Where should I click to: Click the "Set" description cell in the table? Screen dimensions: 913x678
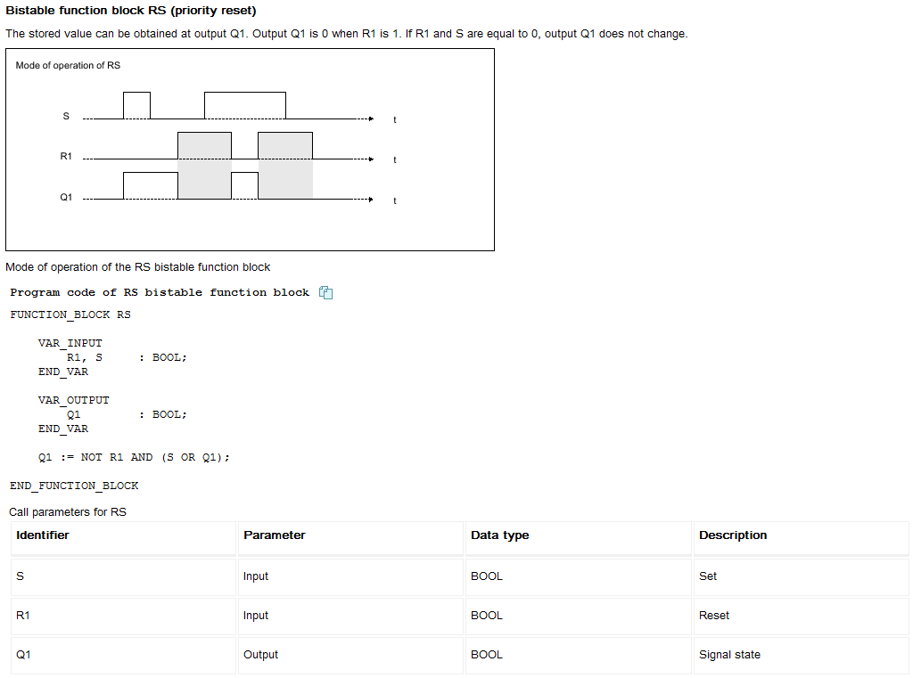[708, 576]
